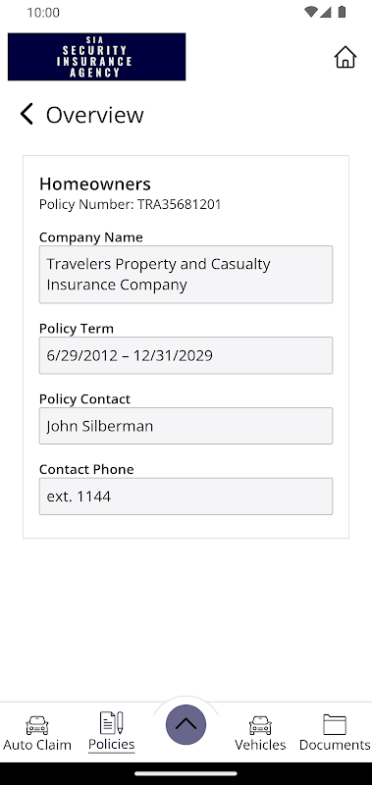Click the battery status icon
The width and height of the screenshot is (372, 785).
coord(342,12)
